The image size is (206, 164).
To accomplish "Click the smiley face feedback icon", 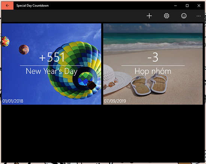I will (x=184, y=16).
